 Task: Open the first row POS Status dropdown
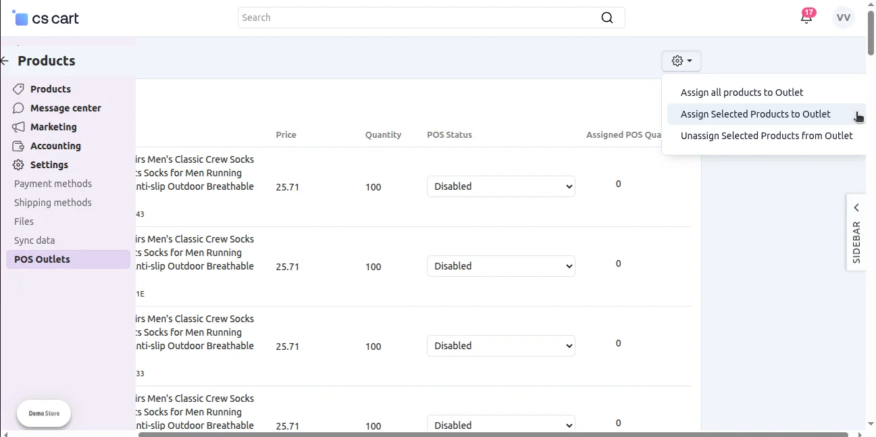click(x=500, y=186)
